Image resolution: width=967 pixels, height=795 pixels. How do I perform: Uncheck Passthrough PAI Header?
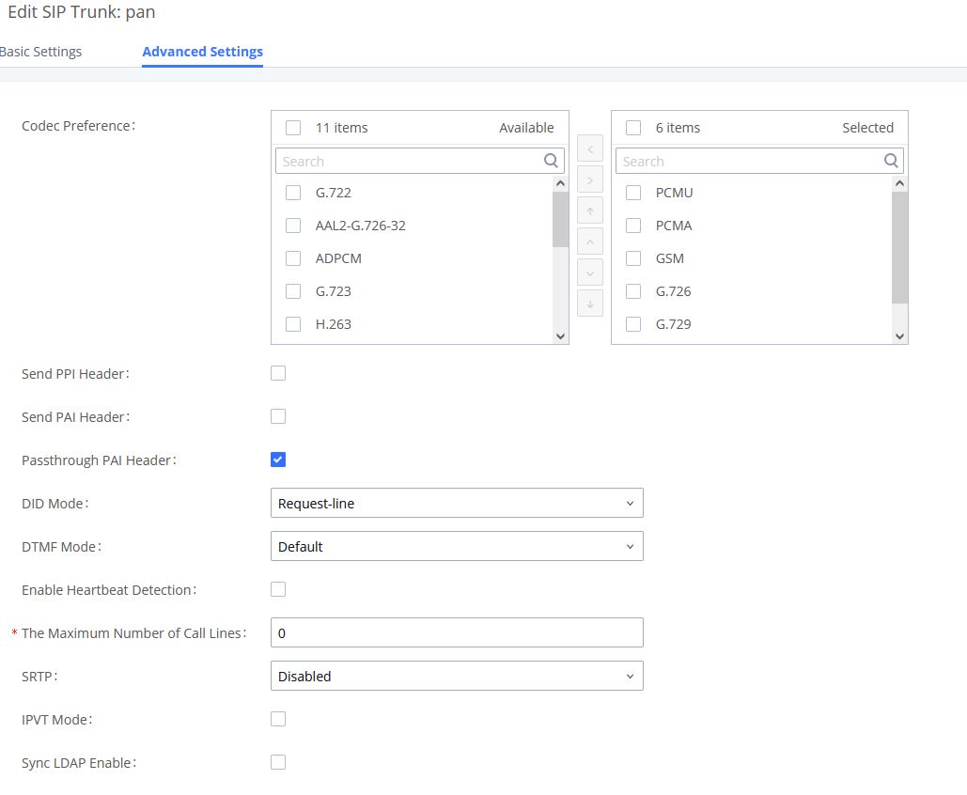pyautogui.click(x=278, y=460)
